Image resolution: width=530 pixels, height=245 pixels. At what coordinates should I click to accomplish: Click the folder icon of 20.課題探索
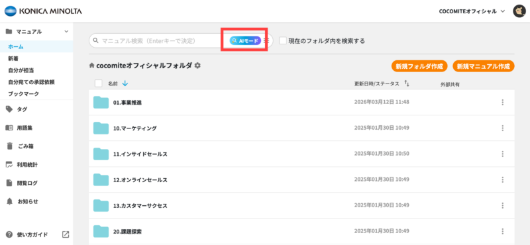[x=101, y=232]
